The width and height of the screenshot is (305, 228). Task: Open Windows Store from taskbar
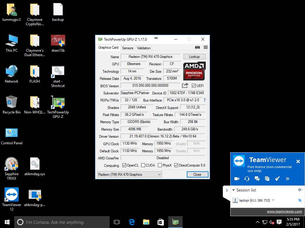[x=161, y=222]
